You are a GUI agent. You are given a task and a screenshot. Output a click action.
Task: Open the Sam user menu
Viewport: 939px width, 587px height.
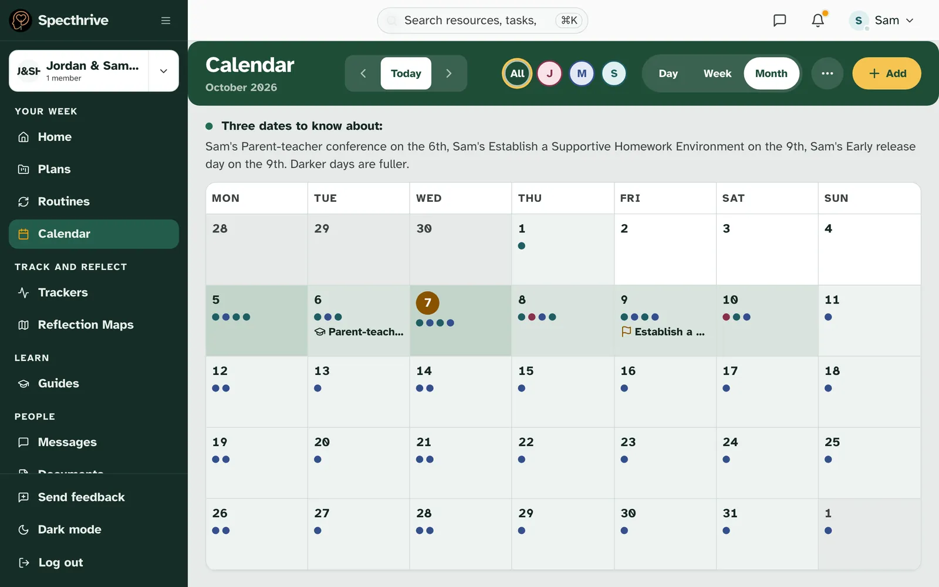[882, 21]
